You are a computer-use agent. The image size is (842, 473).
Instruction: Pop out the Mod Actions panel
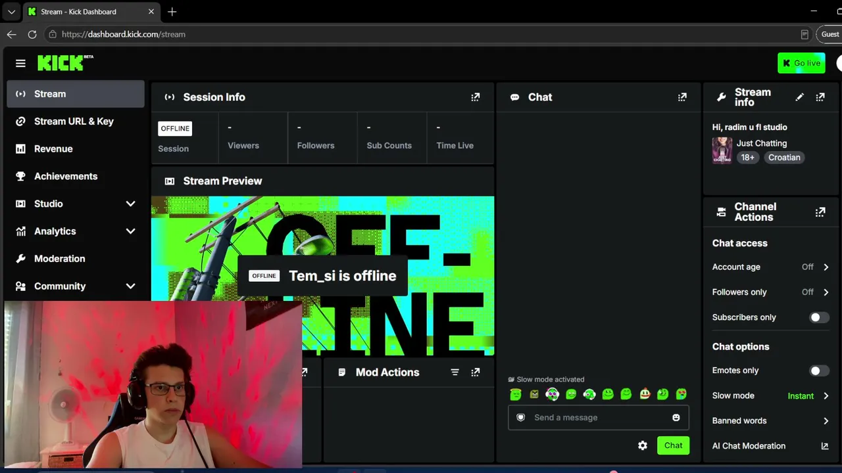pyautogui.click(x=476, y=372)
